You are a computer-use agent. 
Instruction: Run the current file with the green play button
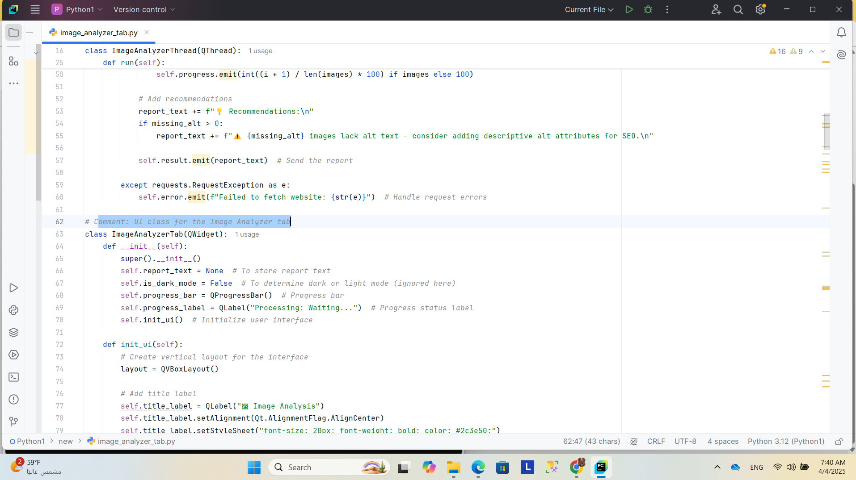[629, 9]
